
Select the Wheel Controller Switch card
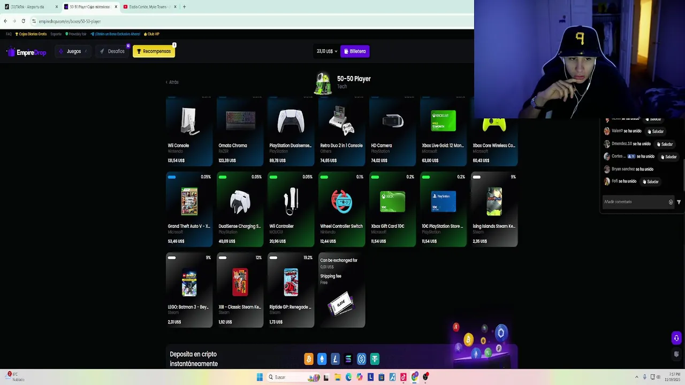coord(341,209)
